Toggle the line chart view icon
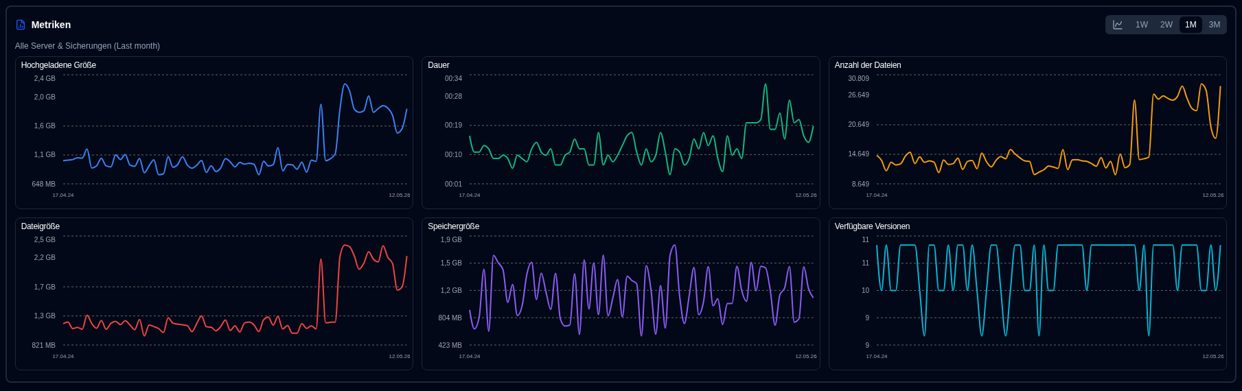 [x=1118, y=25]
